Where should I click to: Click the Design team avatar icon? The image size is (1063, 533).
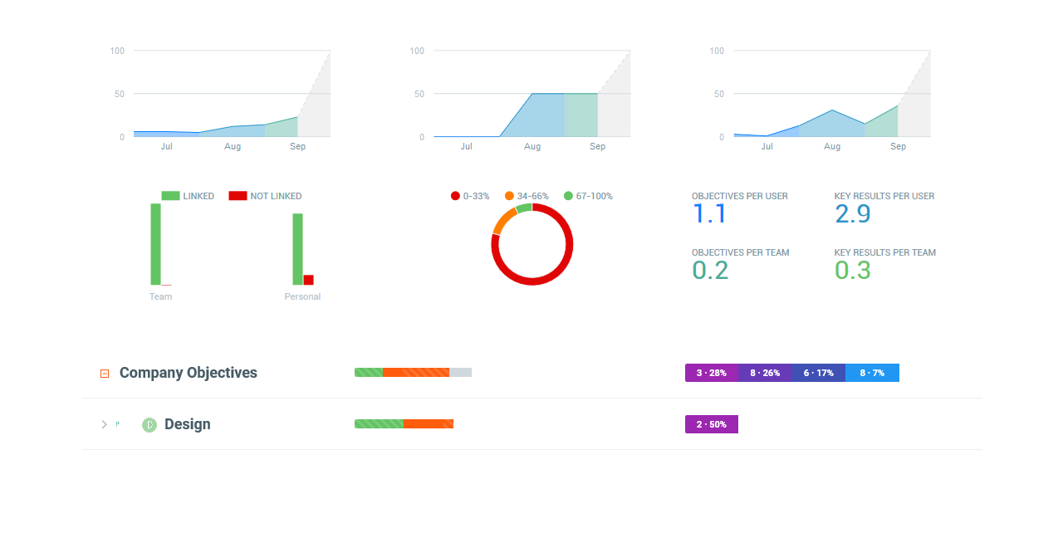pyautogui.click(x=149, y=424)
